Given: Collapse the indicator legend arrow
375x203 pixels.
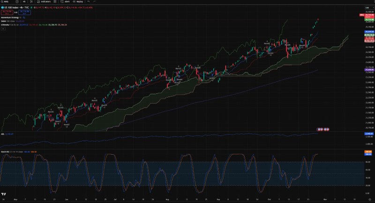Looking at the screenshot, I should (x=3, y=29).
